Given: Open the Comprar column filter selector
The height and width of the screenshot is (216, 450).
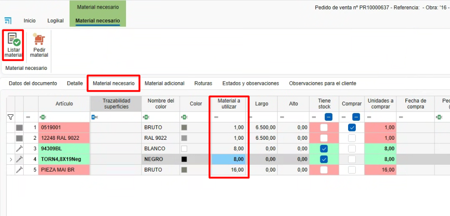Looking at the screenshot, I should 356,117.
